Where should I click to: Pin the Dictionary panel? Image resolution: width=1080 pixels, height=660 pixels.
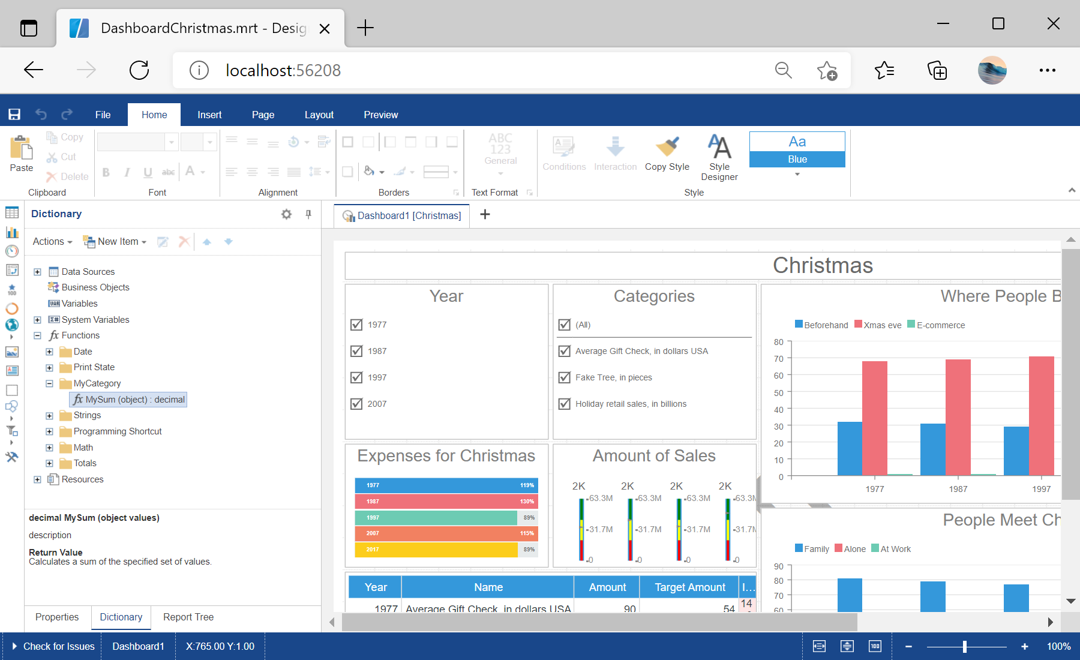pyautogui.click(x=308, y=214)
